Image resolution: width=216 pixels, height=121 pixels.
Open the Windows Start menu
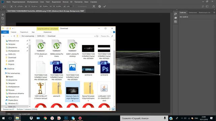pos(3,118)
